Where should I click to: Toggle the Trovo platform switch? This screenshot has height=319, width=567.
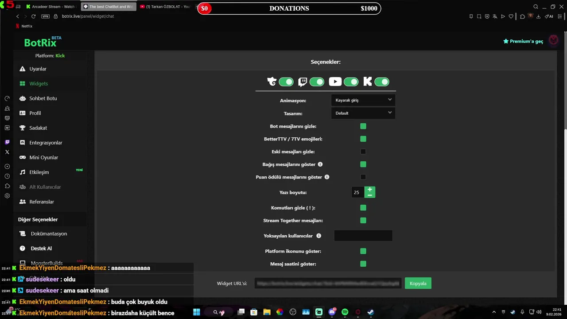coord(286,82)
